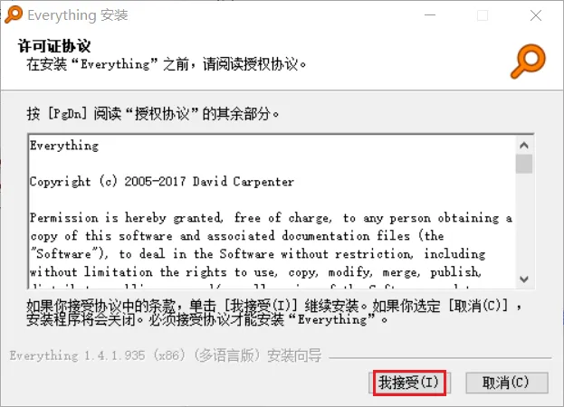The height and width of the screenshot is (407, 564).
Task: Close the Everything installer window
Action: pos(536,15)
